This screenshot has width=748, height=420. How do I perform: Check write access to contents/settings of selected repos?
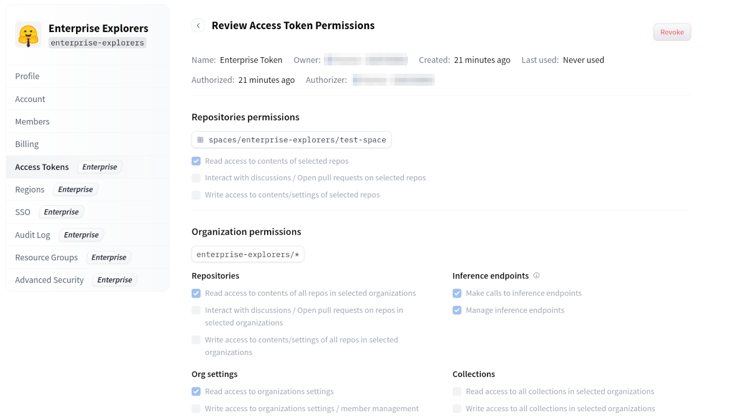pos(196,195)
